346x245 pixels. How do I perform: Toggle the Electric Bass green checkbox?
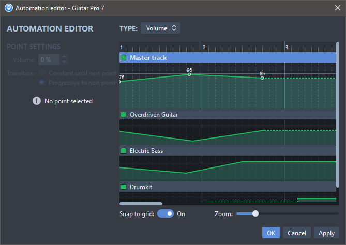coord(124,150)
